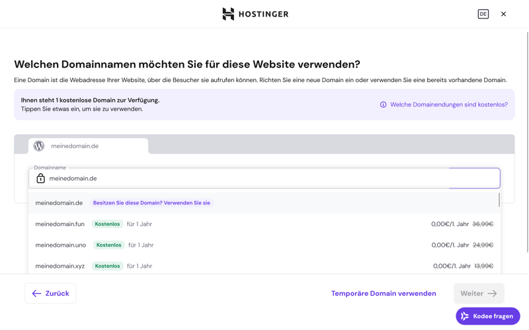Viewport: 529px width, 330px height.
Task: Close the domain setup dialog
Action: (503, 14)
